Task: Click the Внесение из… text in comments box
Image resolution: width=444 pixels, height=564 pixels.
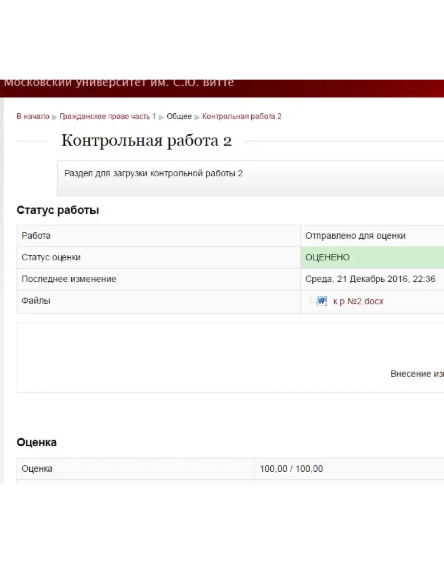Action: 417,374
